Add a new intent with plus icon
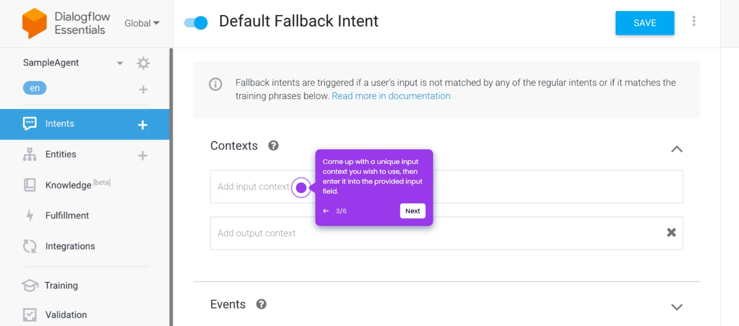This screenshot has width=739, height=326. (x=143, y=124)
